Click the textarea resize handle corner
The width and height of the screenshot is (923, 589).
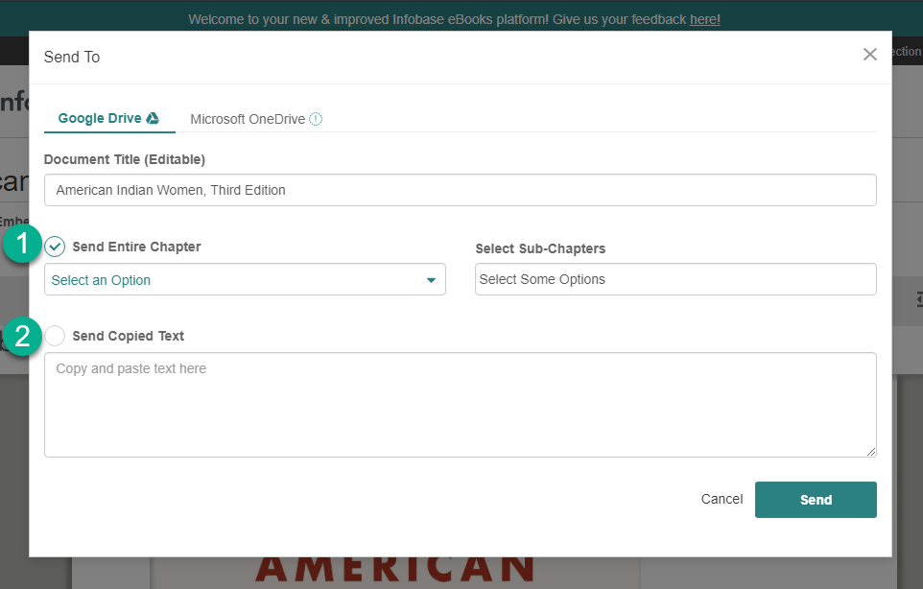(x=871, y=452)
